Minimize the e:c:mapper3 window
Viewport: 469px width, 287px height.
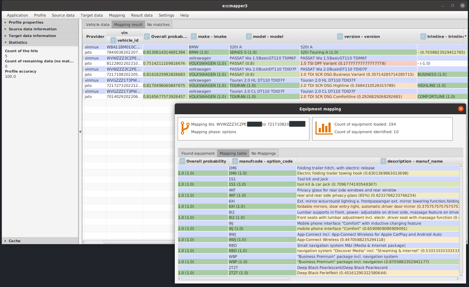pyautogui.click(x=443, y=6)
